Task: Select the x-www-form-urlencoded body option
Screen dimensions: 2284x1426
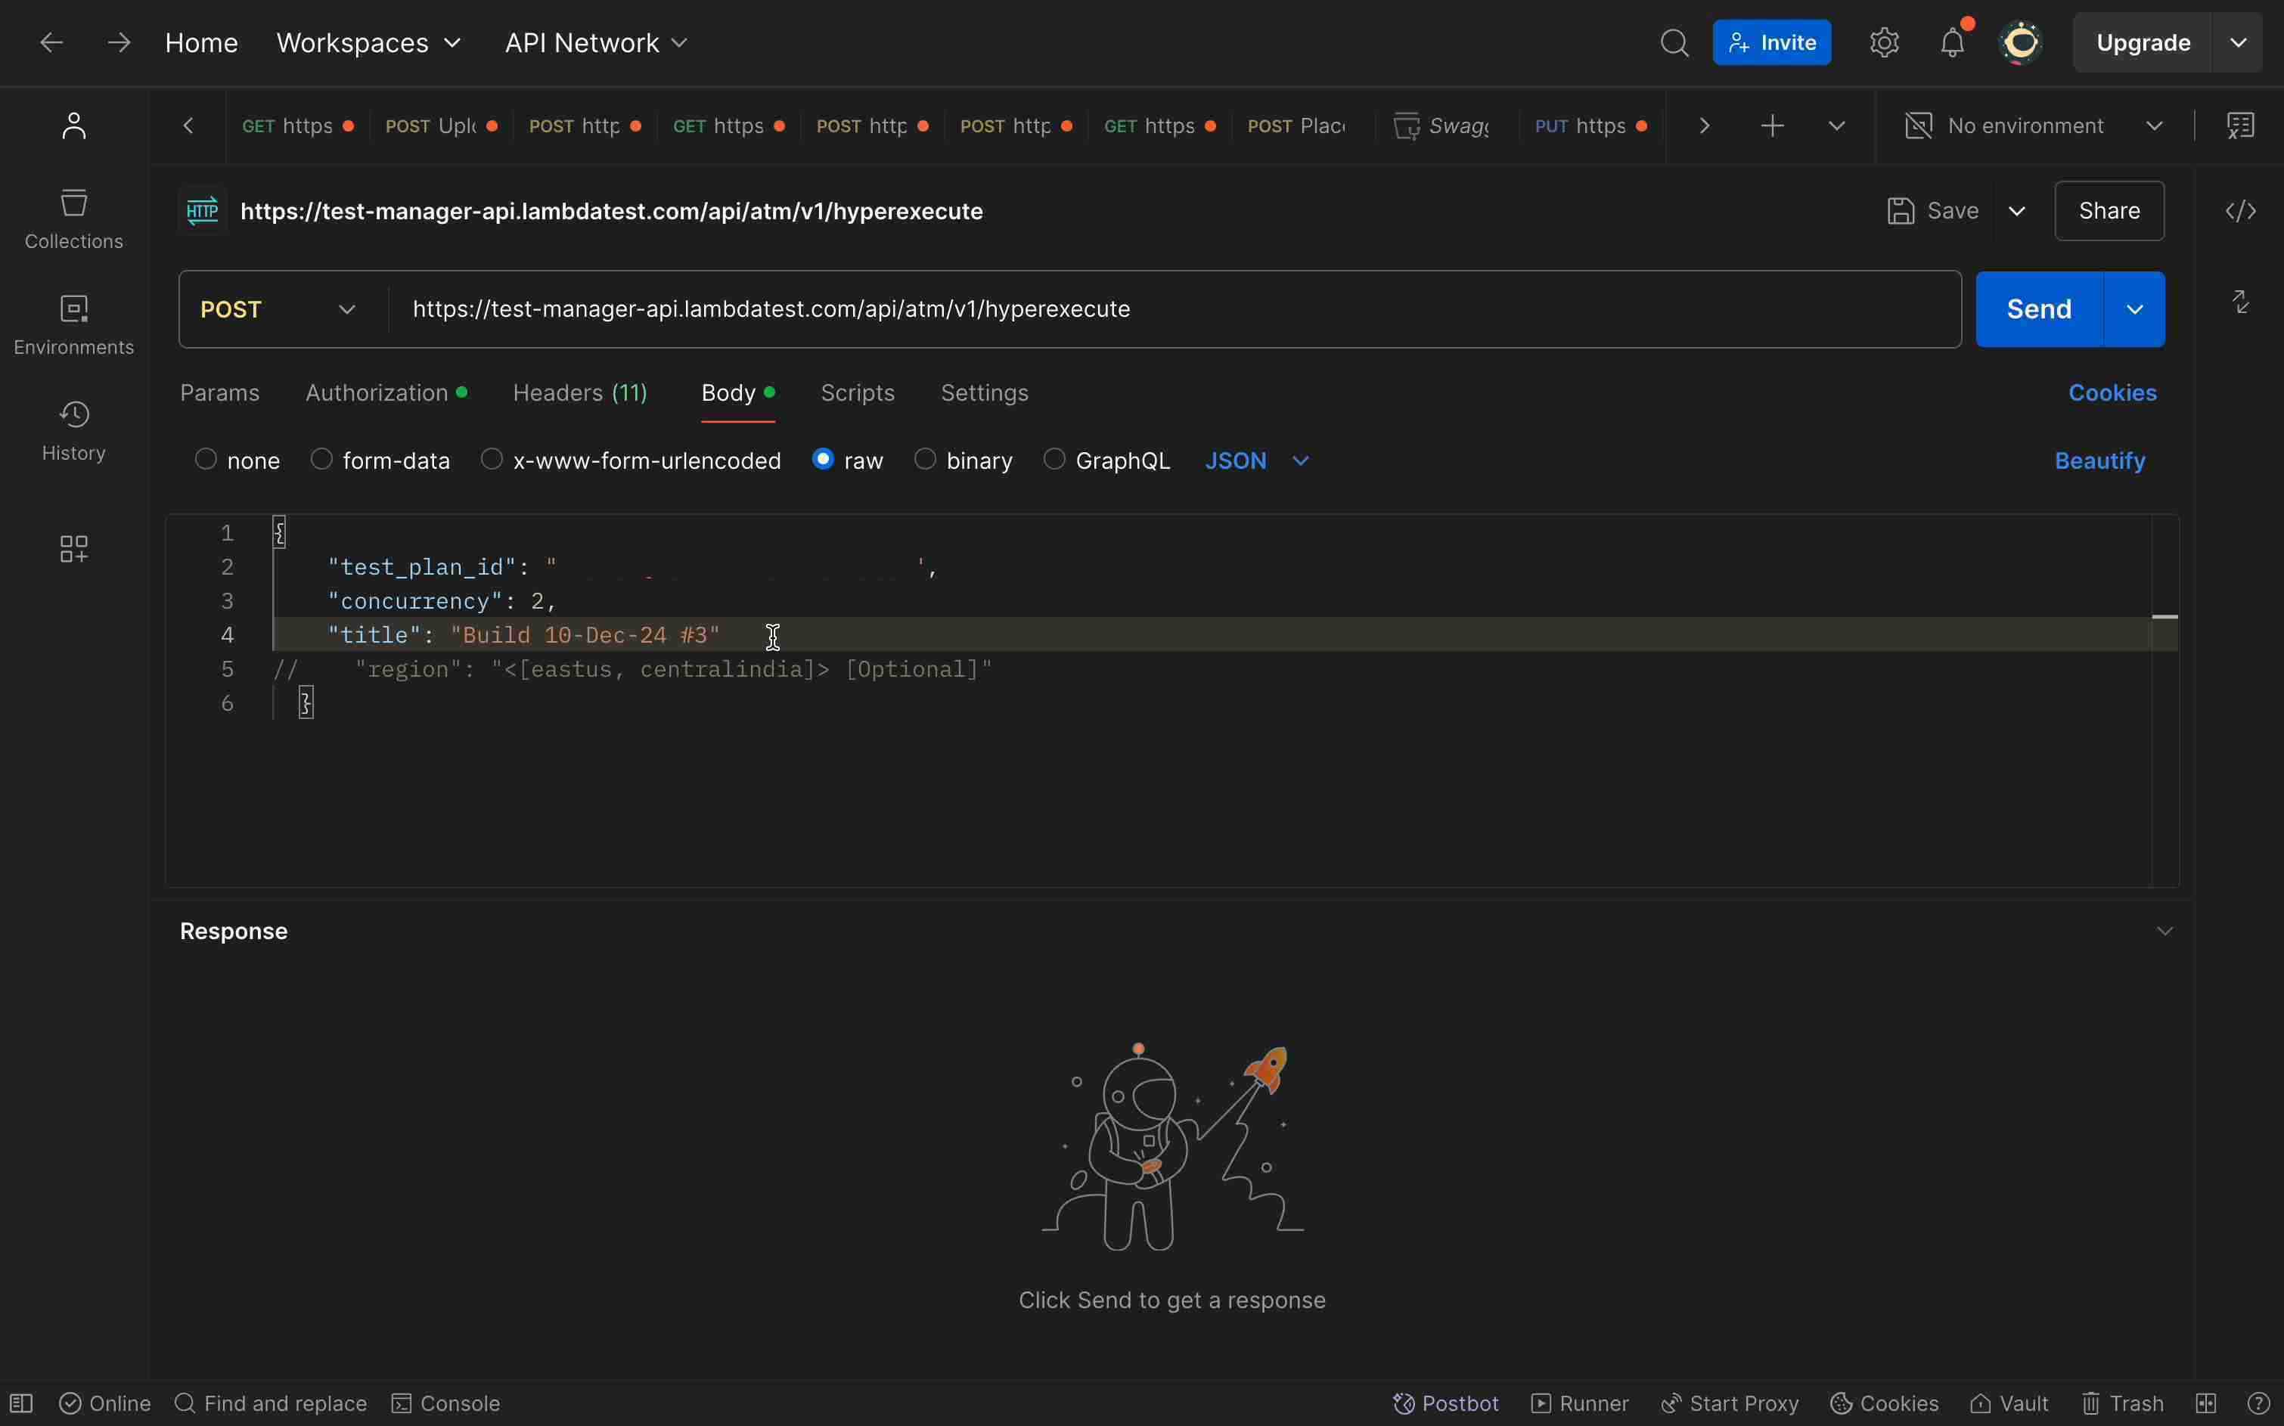Action: [x=492, y=459]
